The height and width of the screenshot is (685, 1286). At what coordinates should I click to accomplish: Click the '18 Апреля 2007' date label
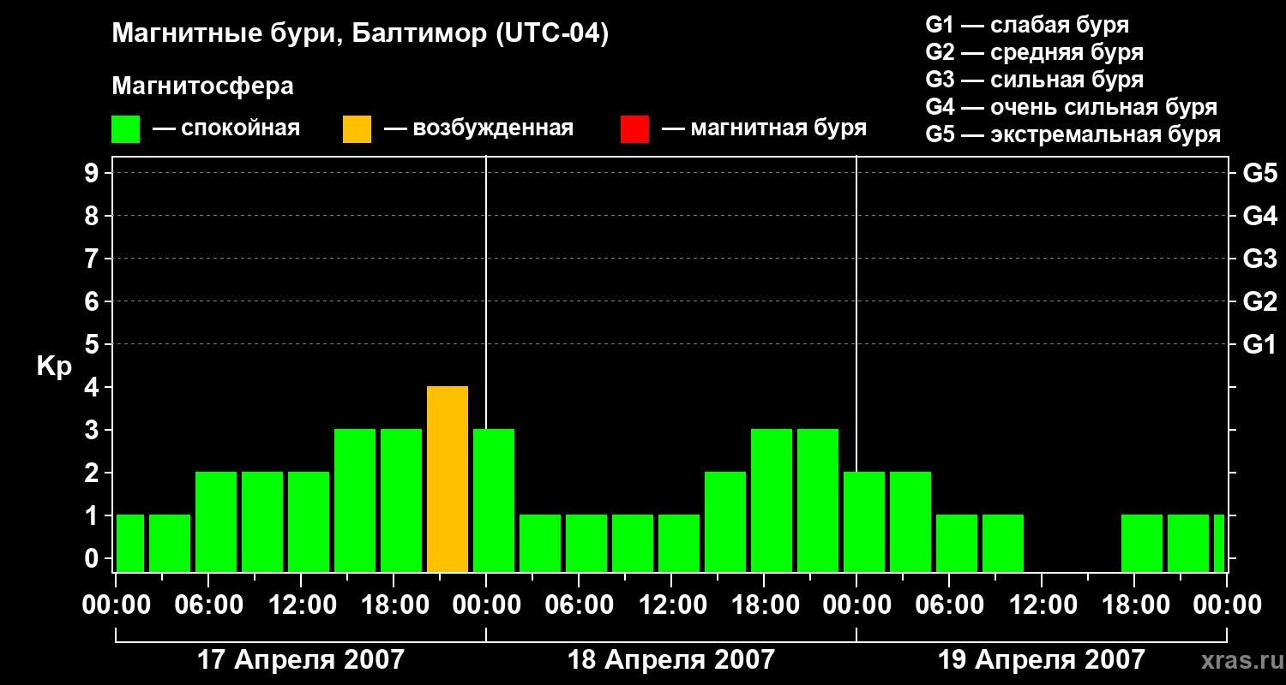(671, 659)
